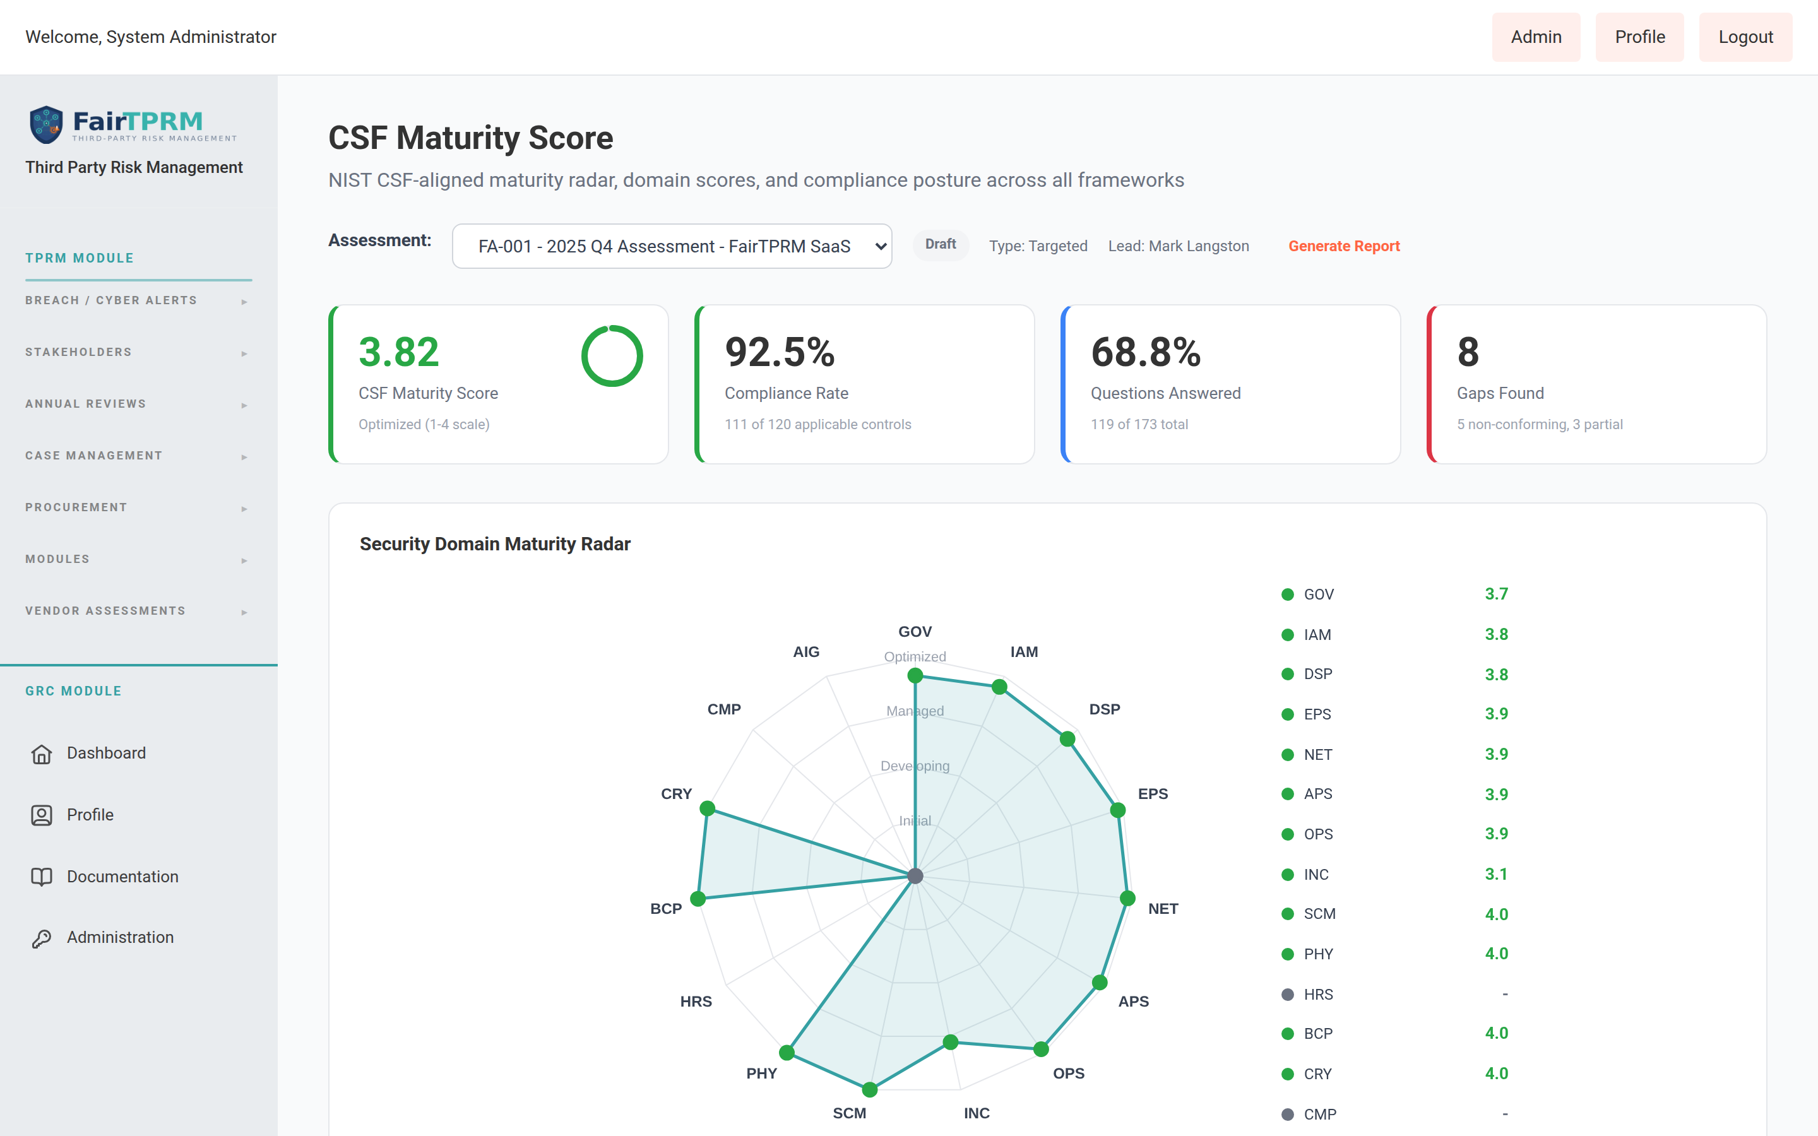The width and height of the screenshot is (1818, 1136).
Task: Click the PHY data point on radar
Action: 787,1053
